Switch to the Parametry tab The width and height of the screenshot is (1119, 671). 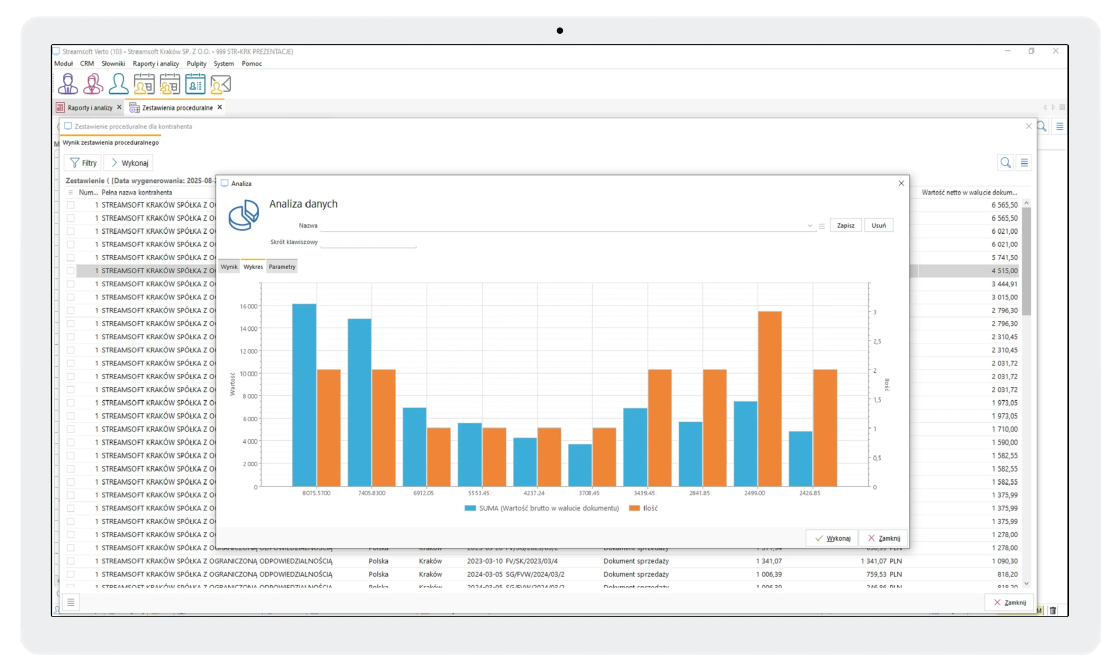(281, 267)
